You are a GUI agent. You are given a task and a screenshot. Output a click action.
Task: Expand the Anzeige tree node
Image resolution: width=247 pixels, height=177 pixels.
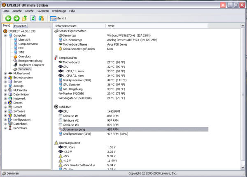coord(5,86)
